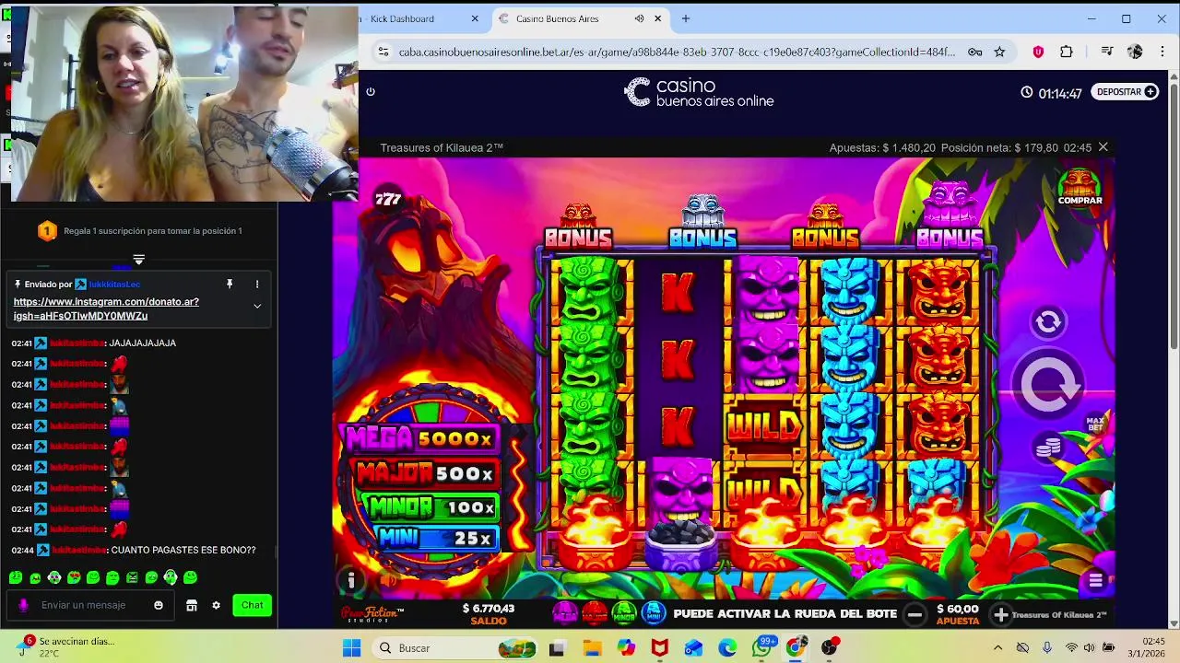Select the MEGA jackpot token icon

tap(565, 612)
